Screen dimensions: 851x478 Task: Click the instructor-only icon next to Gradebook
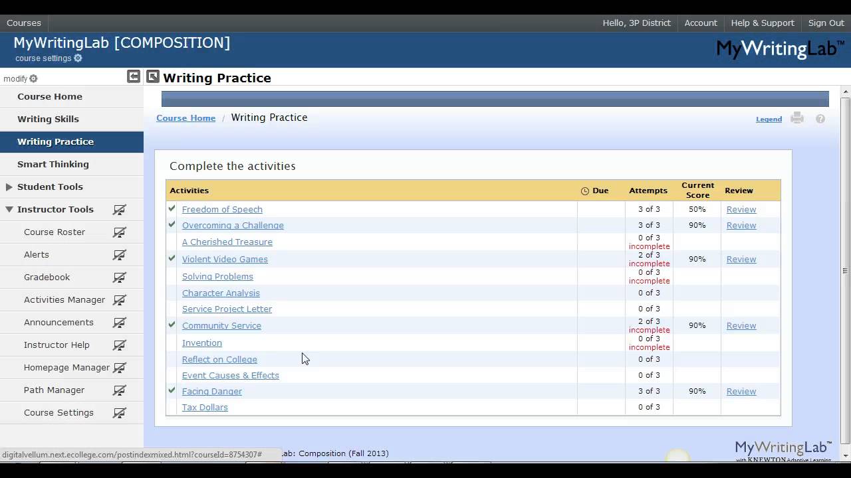tap(120, 278)
